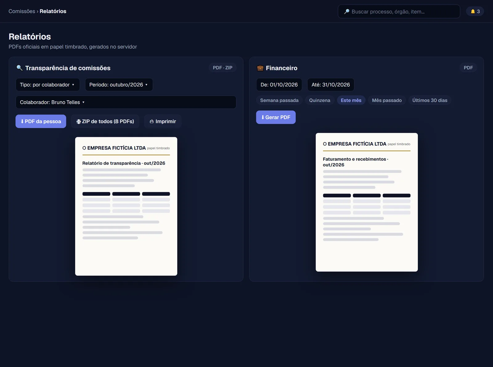The width and height of the screenshot is (493, 367).
Task: Click the Imprimir button
Action: tap(163, 122)
